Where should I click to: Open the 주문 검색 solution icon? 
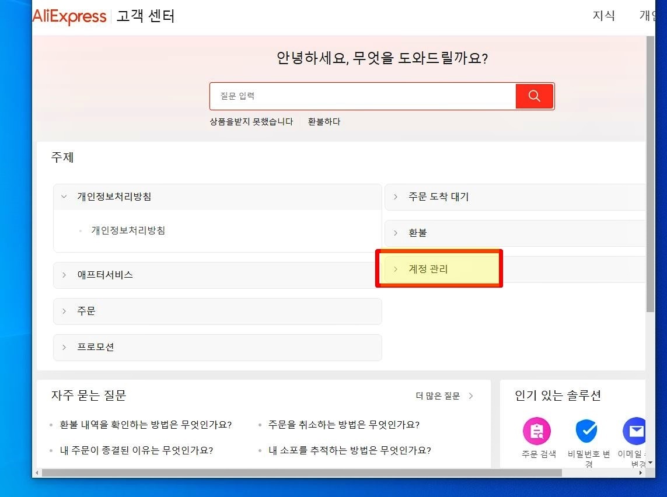[537, 431]
